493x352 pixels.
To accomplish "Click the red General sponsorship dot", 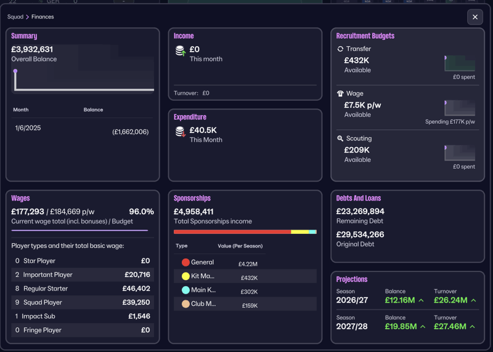I will pyautogui.click(x=185, y=262).
